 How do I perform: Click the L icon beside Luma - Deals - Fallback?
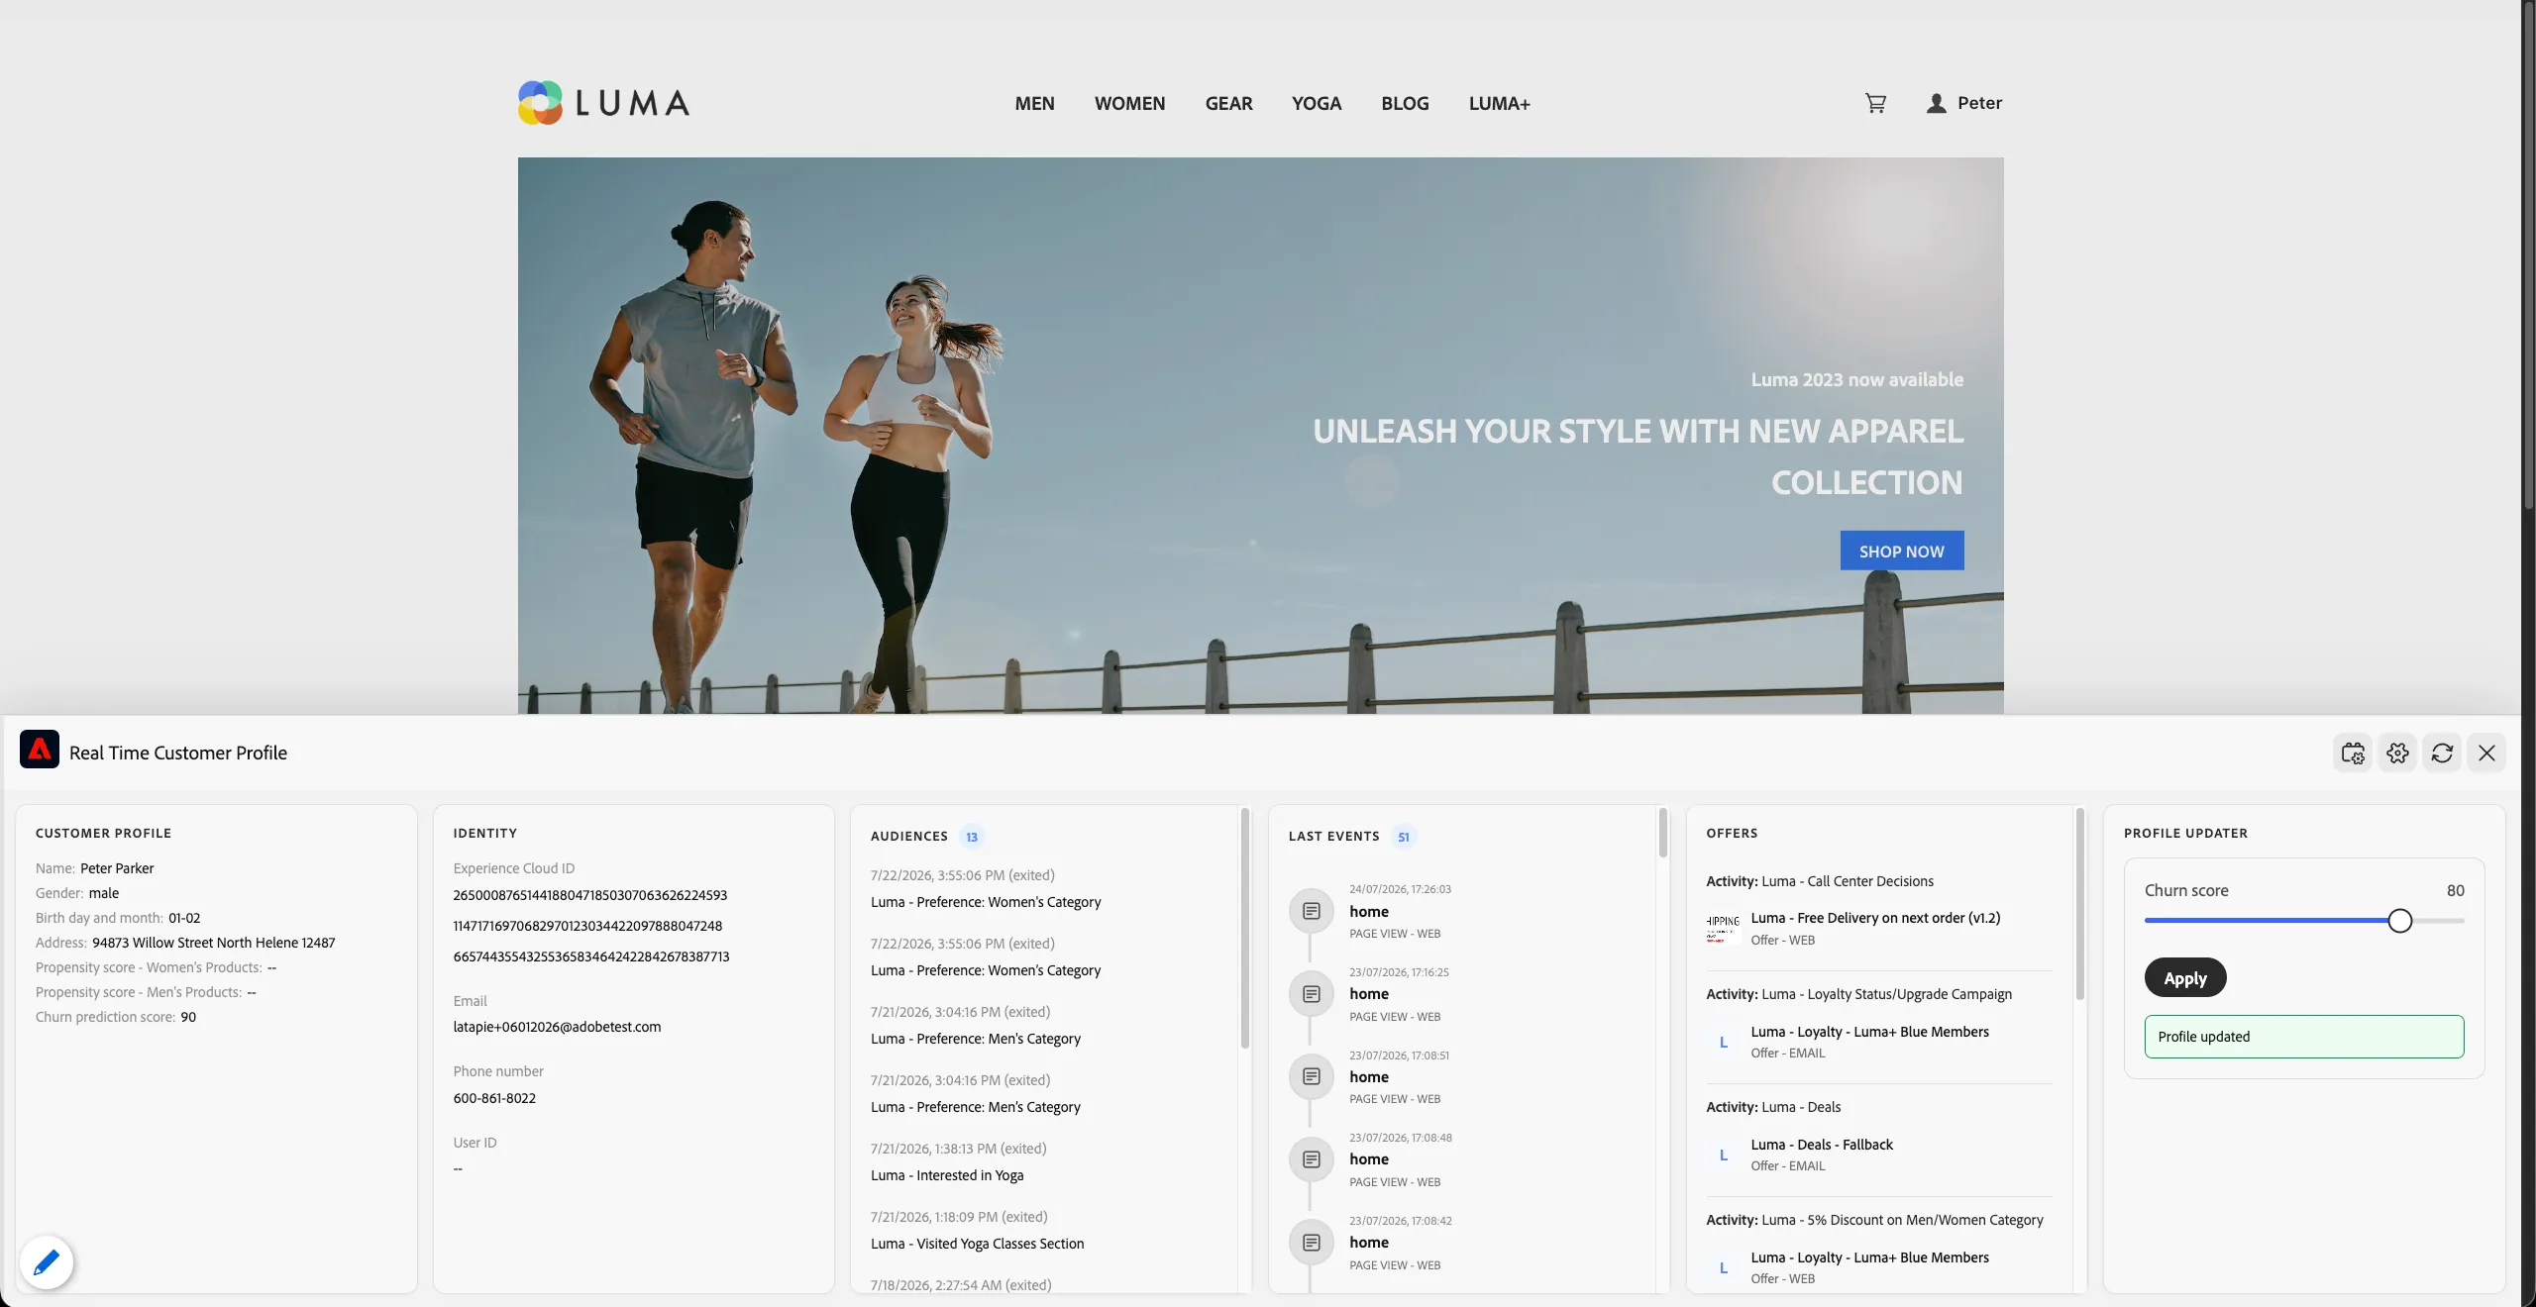(x=1723, y=1155)
